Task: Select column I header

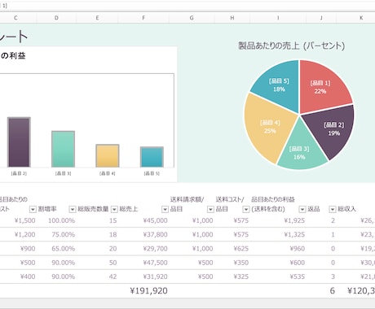Action: (x=278, y=18)
